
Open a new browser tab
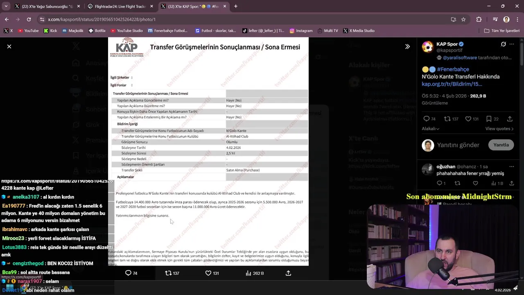(236, 6)
